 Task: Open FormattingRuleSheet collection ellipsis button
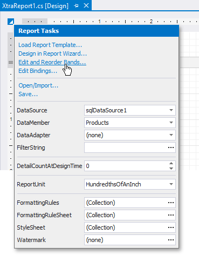click(171, 215)
